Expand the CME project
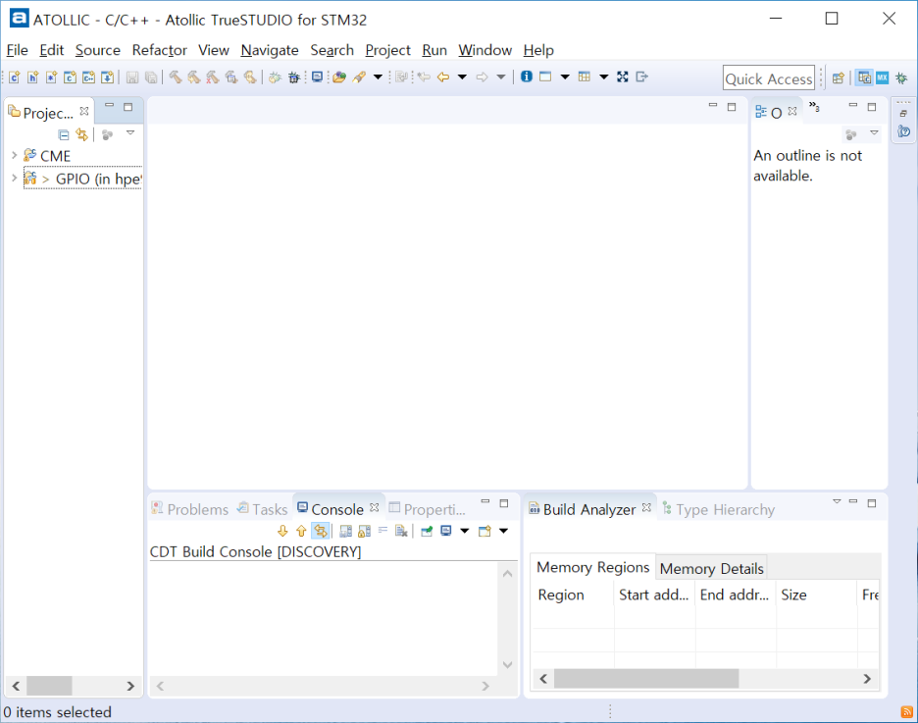Viewport: 918px width, 723px height. [14, 156]
